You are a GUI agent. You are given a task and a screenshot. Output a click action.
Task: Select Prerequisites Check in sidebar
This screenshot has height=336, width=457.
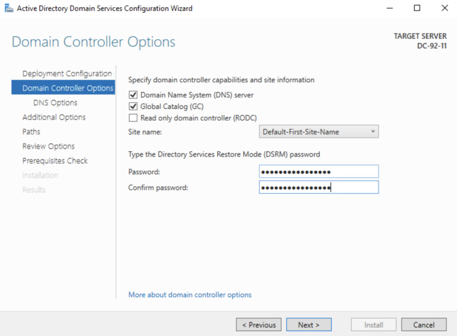click(55, 161)
